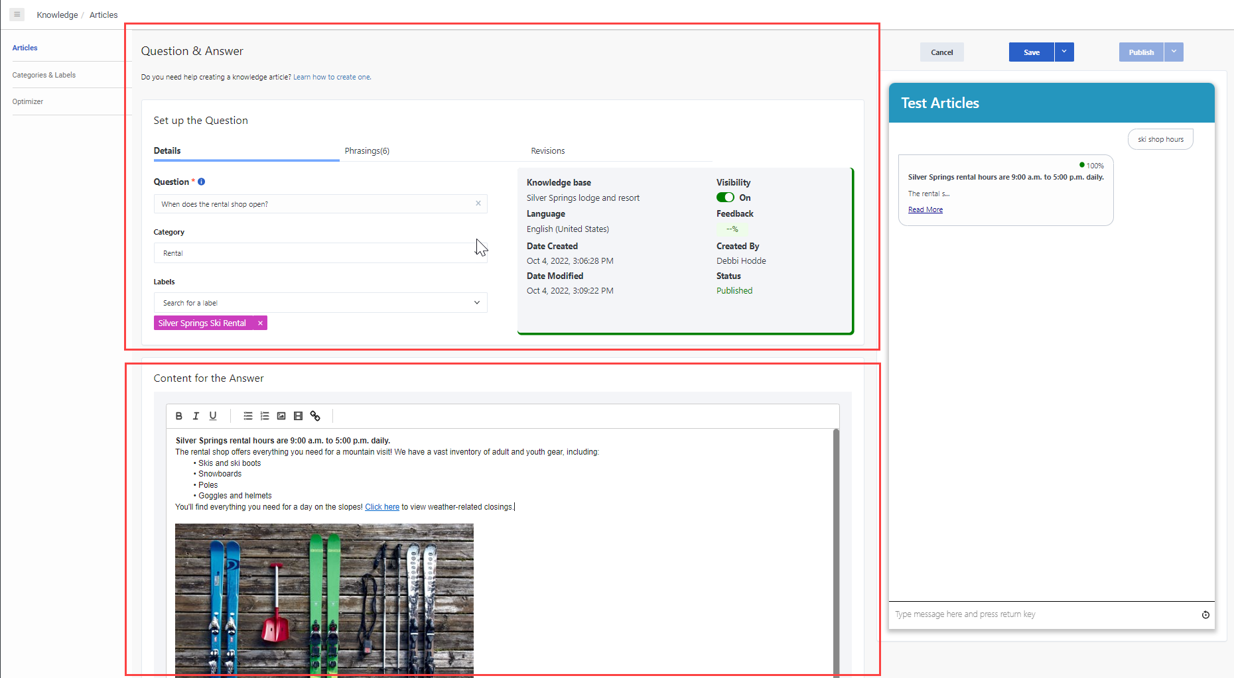The image size is (1234, 678).
Task: Click the insert hyperlink icon
Action: point(315,416)
